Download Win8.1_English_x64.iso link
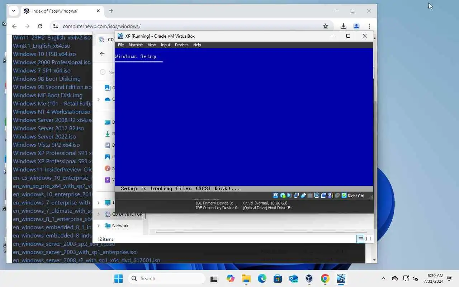The width and height of the screenshot is (459, 287). [x=42, y=46]
